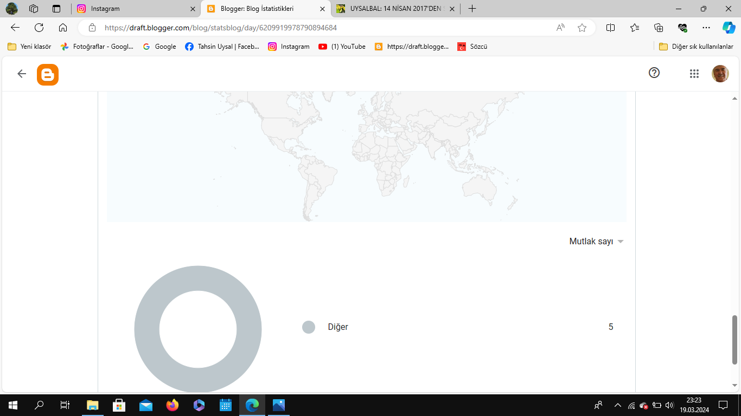Image resolution: width=741 pixels, height=416 pixels.
Task: Toggle split screen view icon
Action: pos(610,28)
